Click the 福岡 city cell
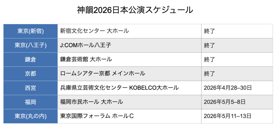 point(31,102)
